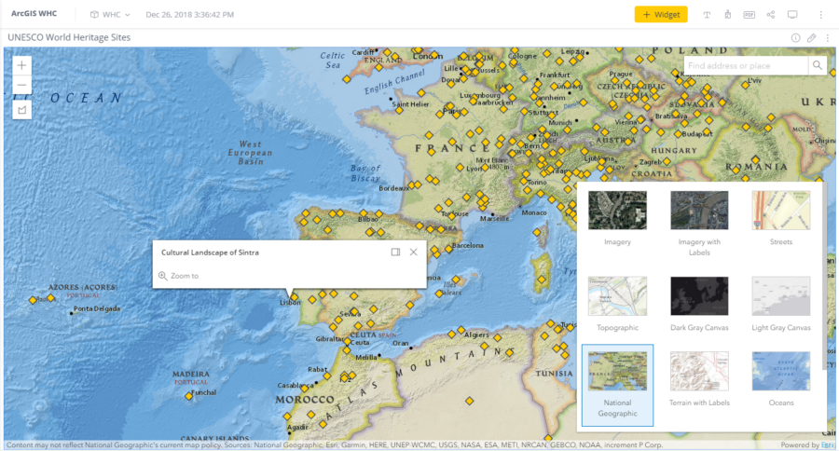Click the yellow Widget add button
This screenshot has height=451, width=839.
point(661,15)
